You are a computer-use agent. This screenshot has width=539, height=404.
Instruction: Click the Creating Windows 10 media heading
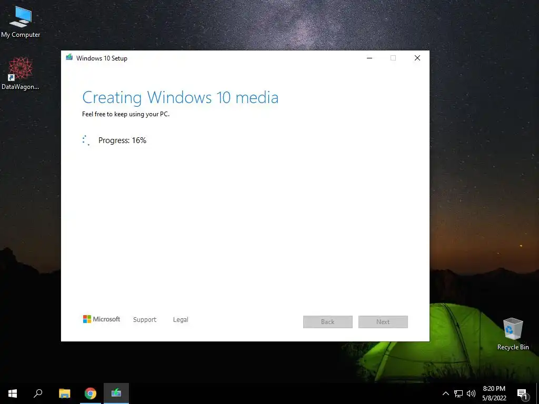(x=180, y=97)
